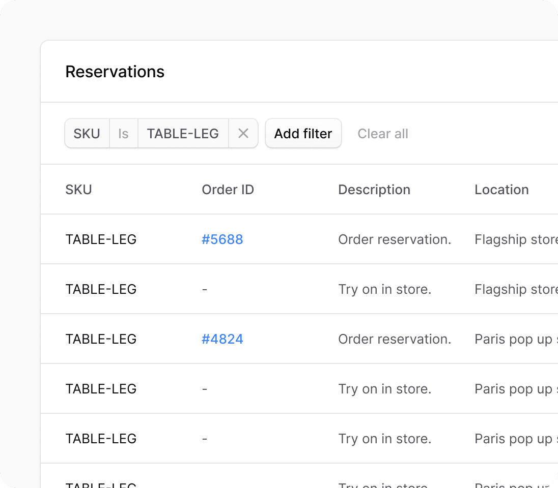This screenshot has height=488, width=558.
Task: Sort by the Description column header
Action: (374, 189)
